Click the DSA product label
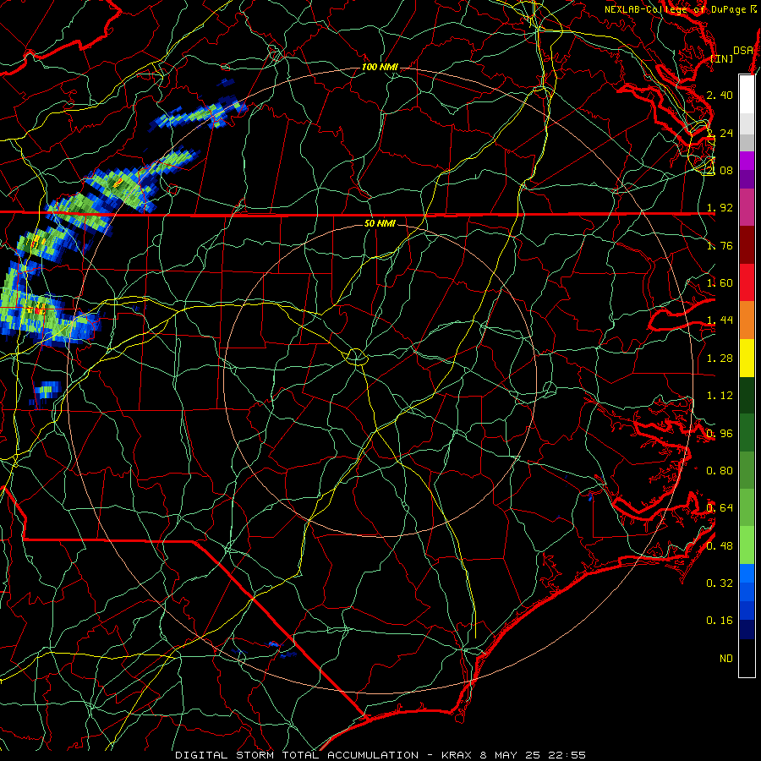 click(x=743, y=50)
